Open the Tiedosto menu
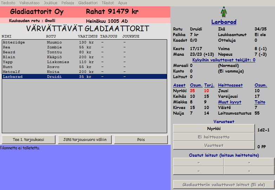Image resolution: width=275 pixels, height=190 pixels. 8,2
